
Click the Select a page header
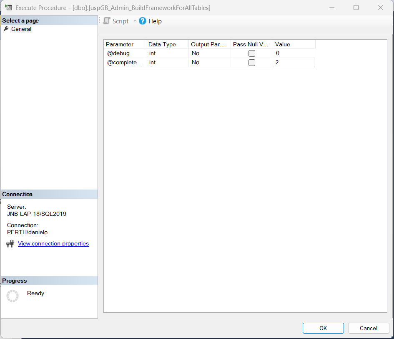(x=20, y=20)
